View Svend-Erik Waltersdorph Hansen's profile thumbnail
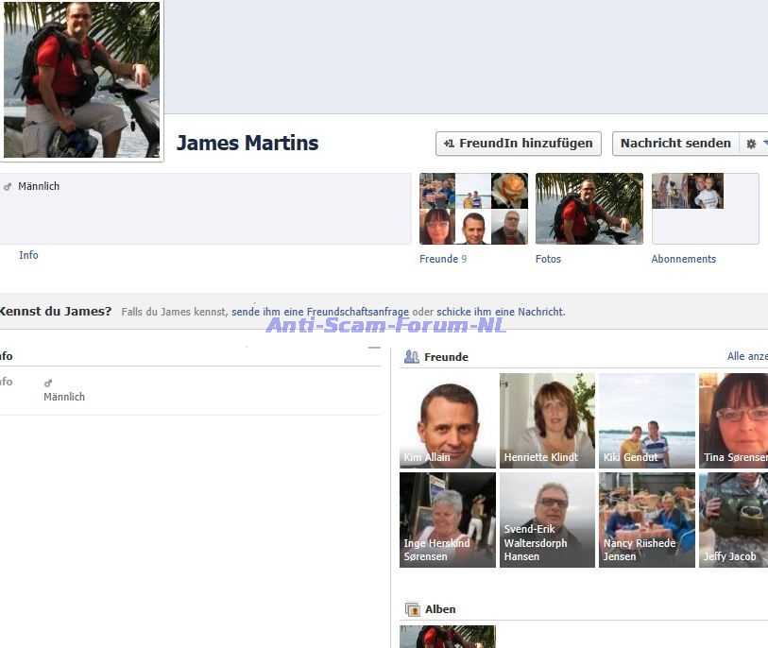 coord(547,520)
